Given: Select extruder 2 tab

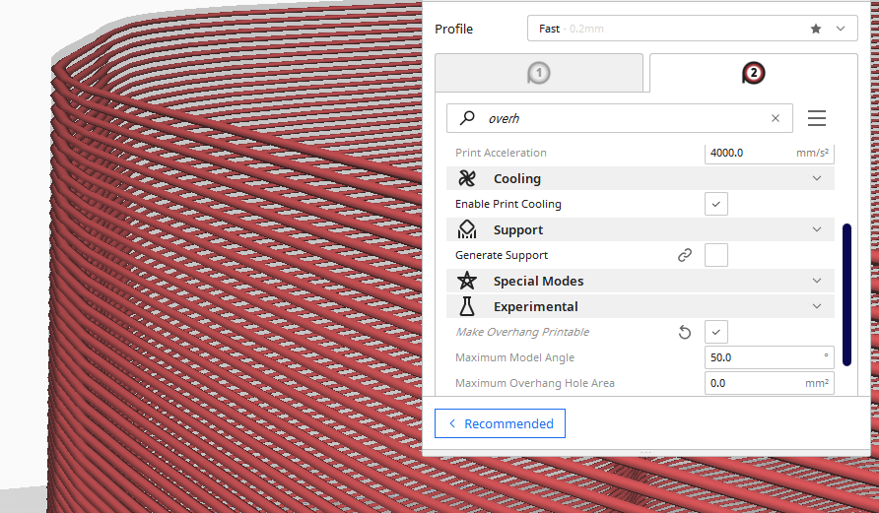Looking at the screenshot, I should tap(754, 73).
